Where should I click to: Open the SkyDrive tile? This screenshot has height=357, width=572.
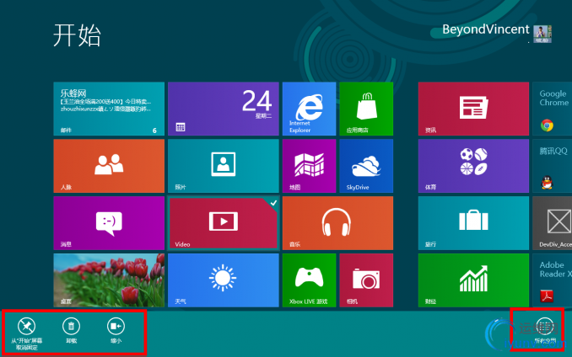[366, 166]
